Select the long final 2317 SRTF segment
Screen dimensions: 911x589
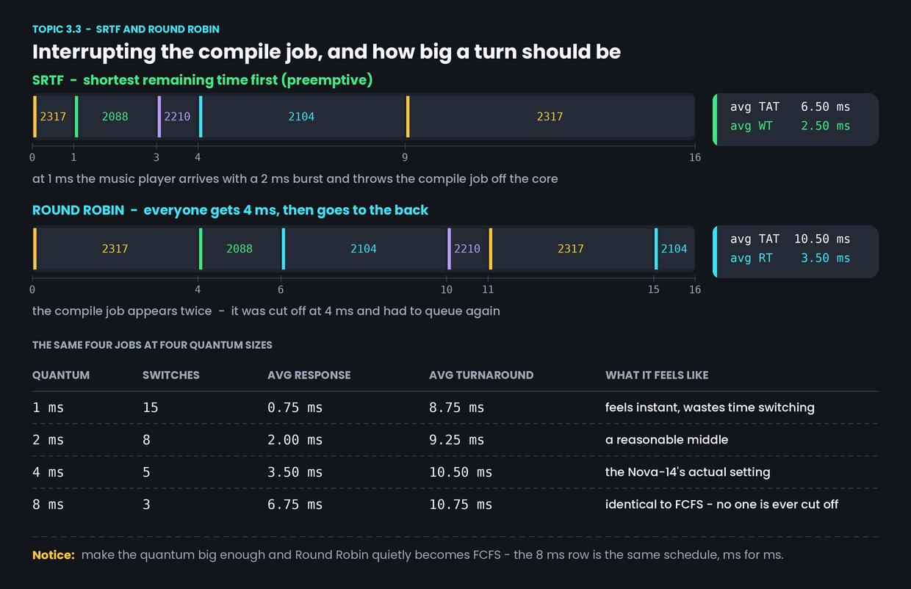[550, 116]
